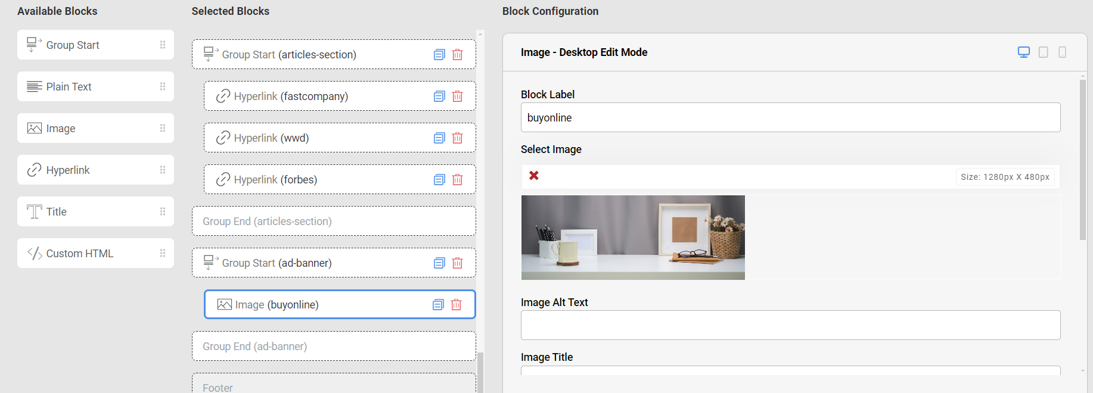Screen dimensions: 1093x393
Task: Click the Block Label input field
Action: (x=790, y=118)
